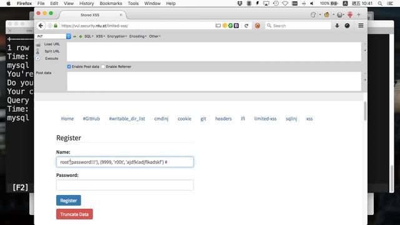
Task: Click the HackBar green plus button
Action: tap(81, 36)
